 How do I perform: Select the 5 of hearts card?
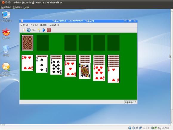click(70, 69)
